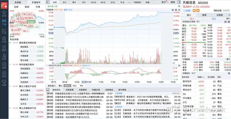Switch indicator to KDJ

(75, 86)
